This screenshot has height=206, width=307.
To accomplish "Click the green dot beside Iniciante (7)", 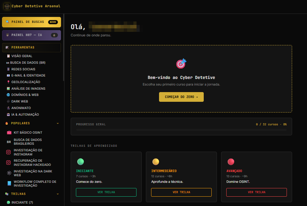I will tap(8, 202).
